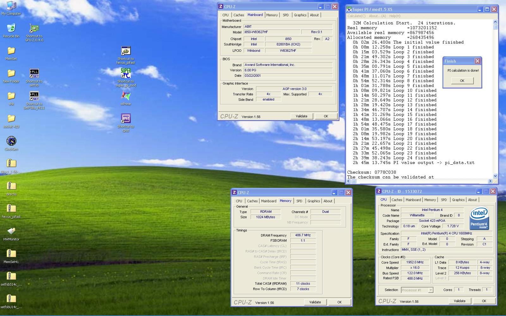Click Validate in Memory CPU-Z window
This screenshot has height=316, width=506.
pyautogui.click(x=315, y=302)
